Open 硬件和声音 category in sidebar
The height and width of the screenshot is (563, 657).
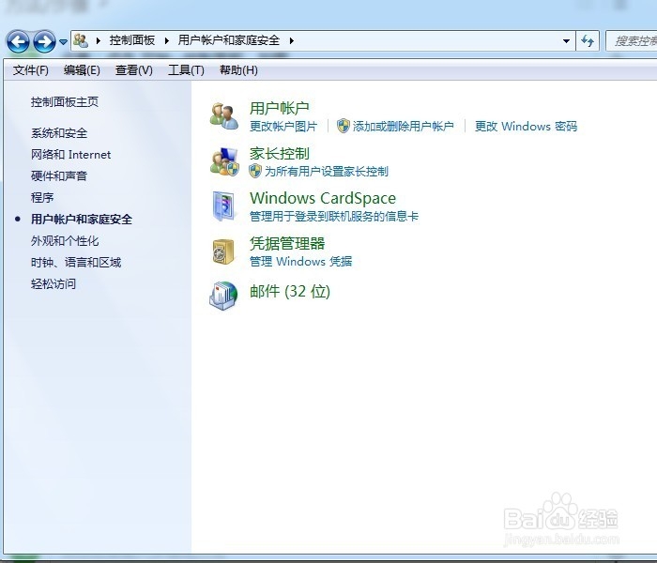(x=59, y=176)
